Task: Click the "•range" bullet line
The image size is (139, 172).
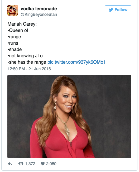Action: [14, 37]
